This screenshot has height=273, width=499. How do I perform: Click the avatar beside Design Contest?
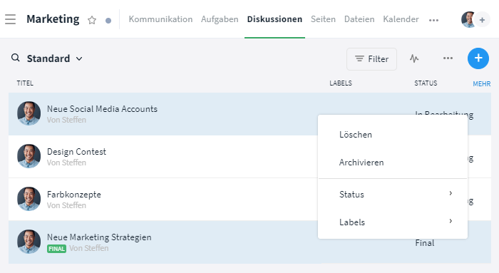click(x=29, y=156)
